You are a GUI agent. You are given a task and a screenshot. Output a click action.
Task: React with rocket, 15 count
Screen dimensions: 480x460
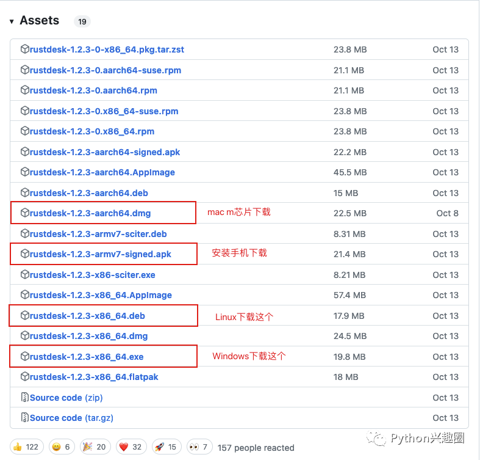167,447
